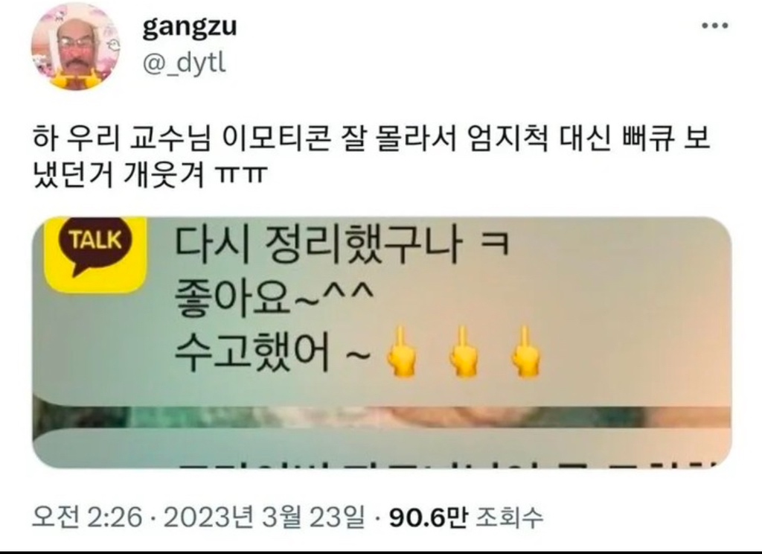Click the first middle finger emoji

[x=402, y=351]
